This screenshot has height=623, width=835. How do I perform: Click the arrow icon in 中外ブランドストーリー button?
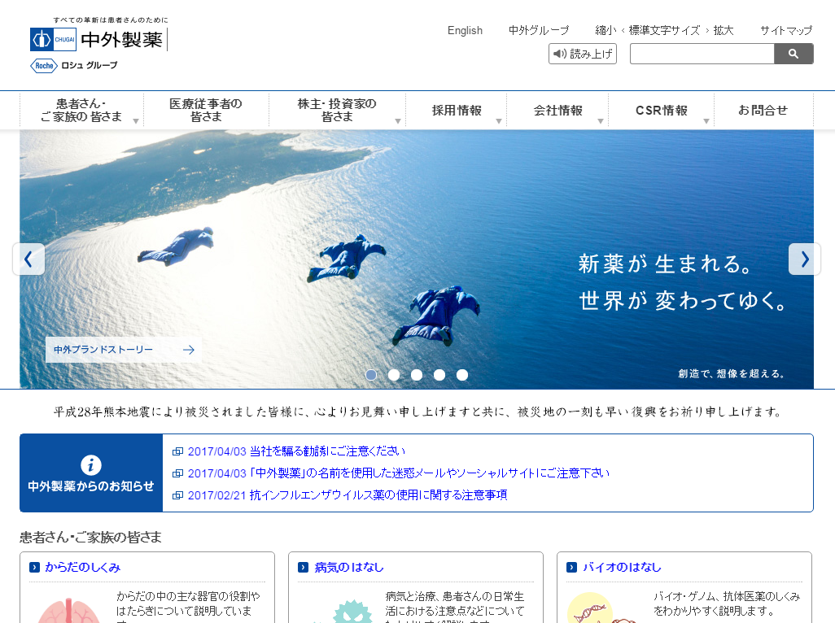189,350
